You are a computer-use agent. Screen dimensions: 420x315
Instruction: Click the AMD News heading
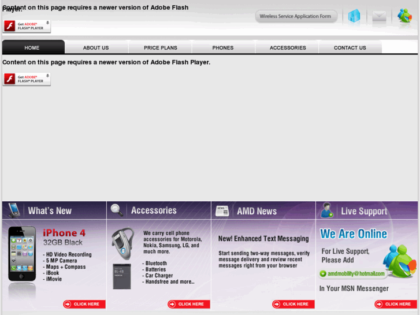[257, 211]
